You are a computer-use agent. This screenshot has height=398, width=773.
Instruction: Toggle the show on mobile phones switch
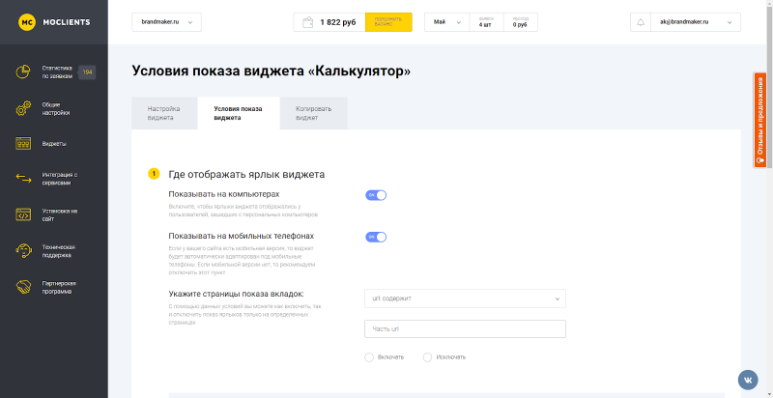pos(376,237)
